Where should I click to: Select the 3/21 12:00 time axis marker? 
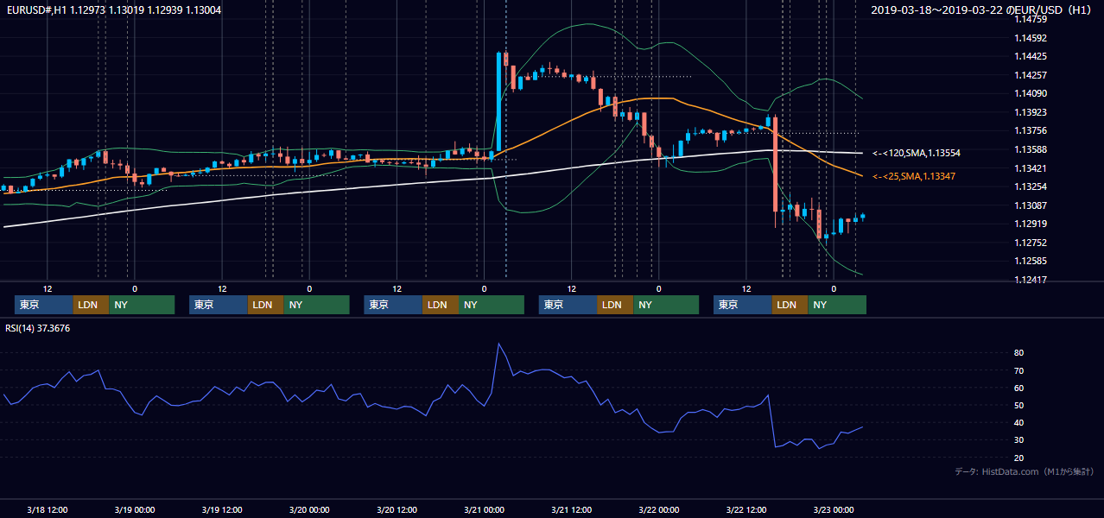[x=571, y=509]
